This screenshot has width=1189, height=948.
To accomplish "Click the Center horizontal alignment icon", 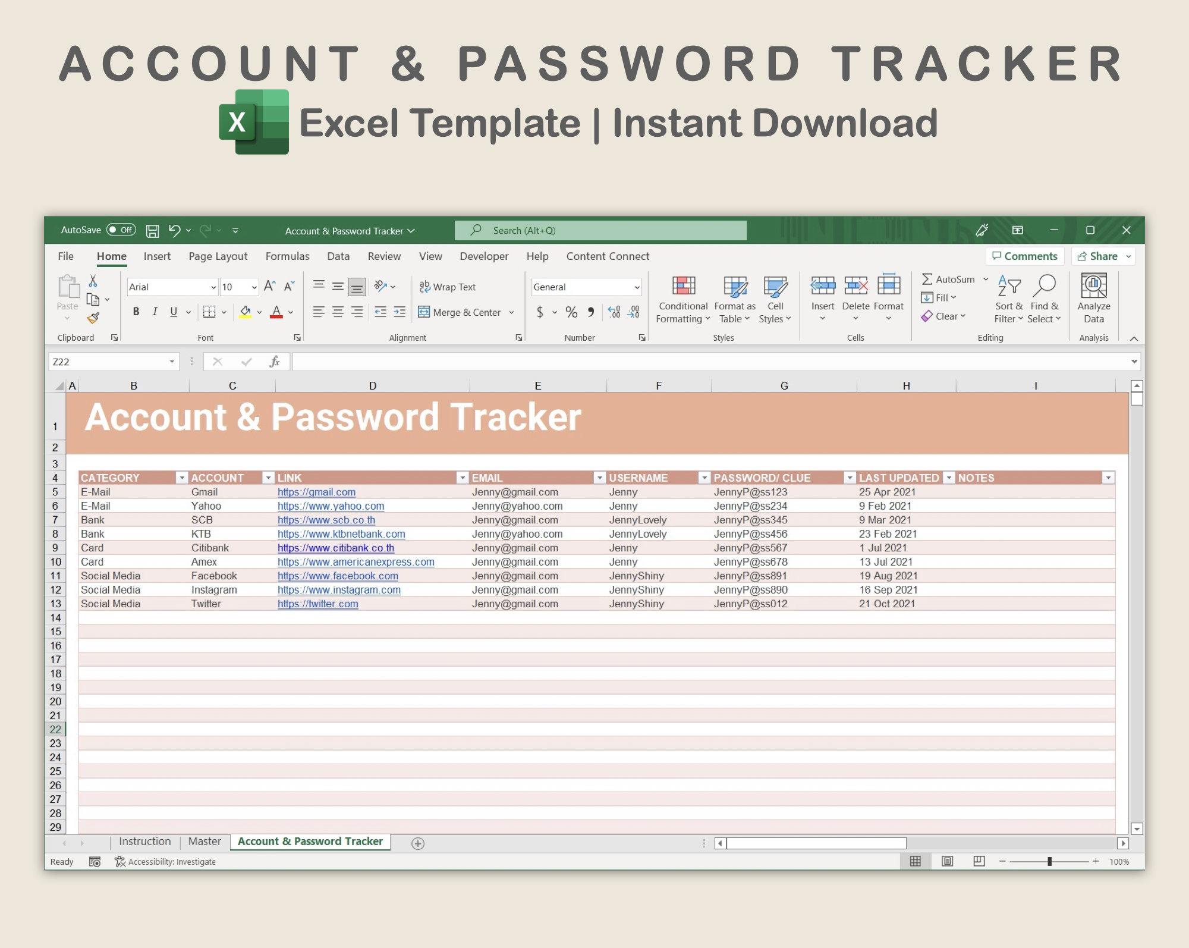I will (338, 312).
